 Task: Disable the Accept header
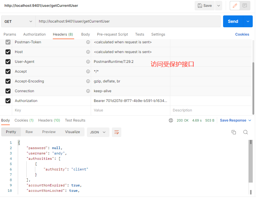tap(8, 71)
